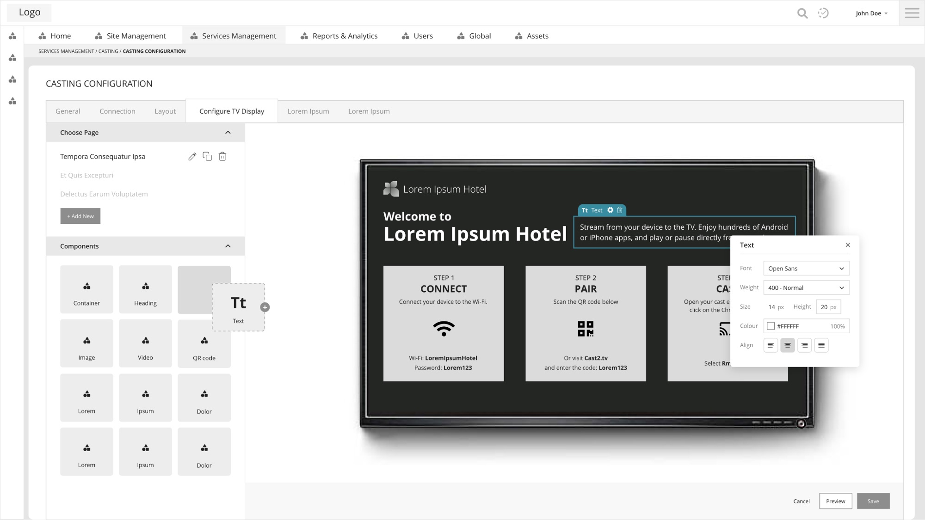
Task: Switch to the Connection tab
Action: click(117, 111)
